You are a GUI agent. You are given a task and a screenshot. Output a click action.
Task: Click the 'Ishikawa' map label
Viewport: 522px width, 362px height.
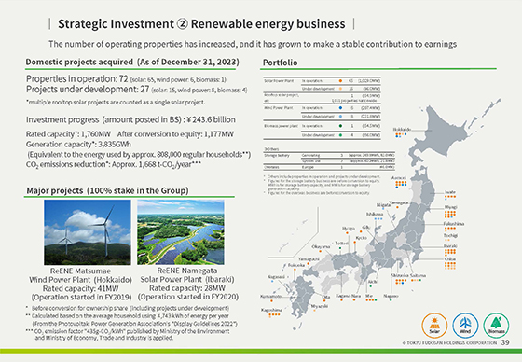pyautogui.click(x=375, y=214)
